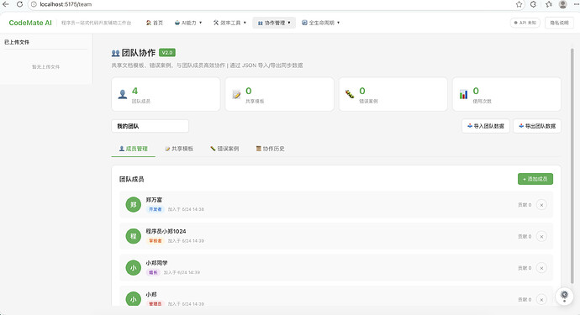The image size is (580, 315).
Task: Click the avatar of member 小郑
Action: 134,299
